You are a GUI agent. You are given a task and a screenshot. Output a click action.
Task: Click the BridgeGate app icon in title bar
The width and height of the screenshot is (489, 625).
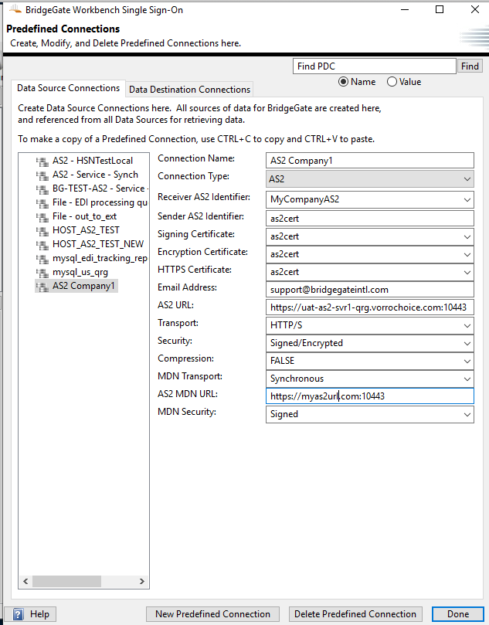[15, 9]
